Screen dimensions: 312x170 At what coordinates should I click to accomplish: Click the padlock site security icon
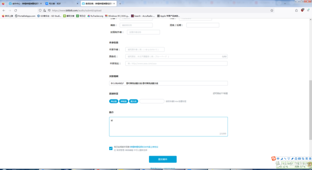click(44, 10)
